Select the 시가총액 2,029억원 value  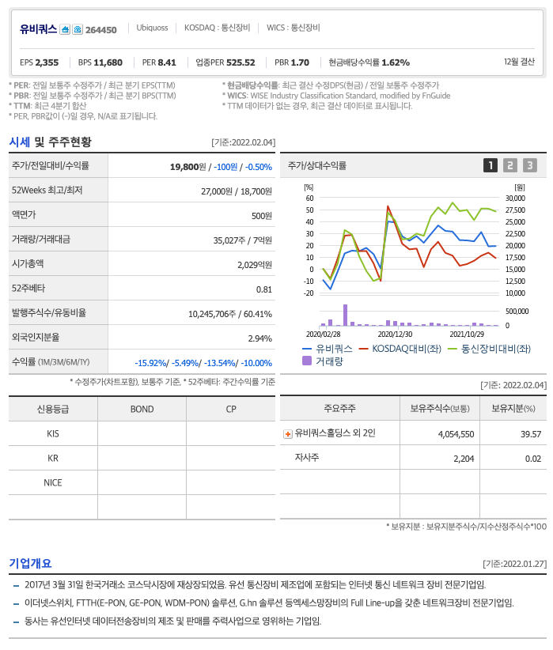pyautogui.click(x=255, y=265)
